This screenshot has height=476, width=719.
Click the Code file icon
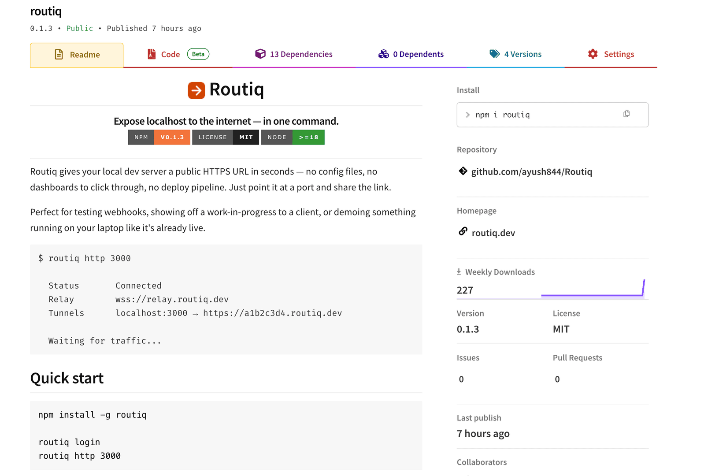coord(152,54)
